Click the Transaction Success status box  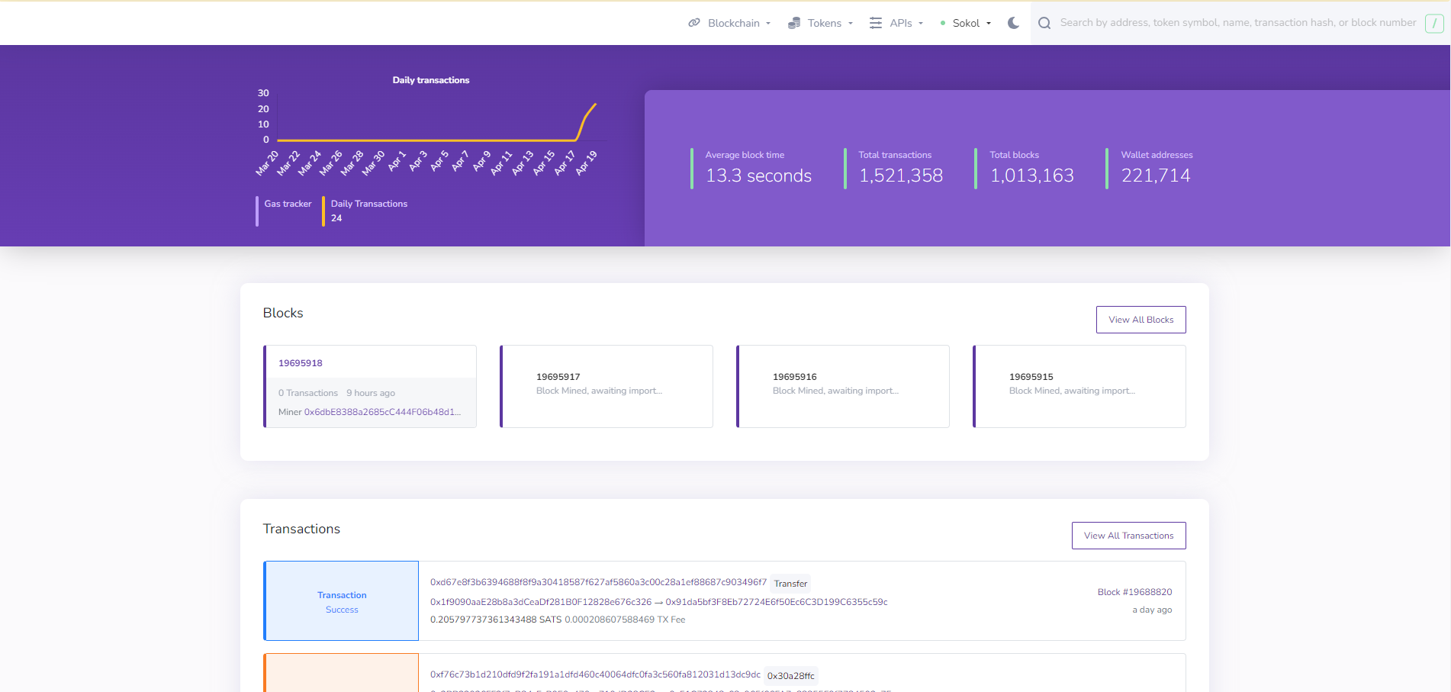[341, 601]
